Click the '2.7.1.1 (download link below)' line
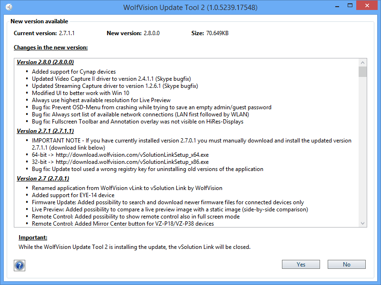Viewport: 381px width, 285px height. coord(68,148)
